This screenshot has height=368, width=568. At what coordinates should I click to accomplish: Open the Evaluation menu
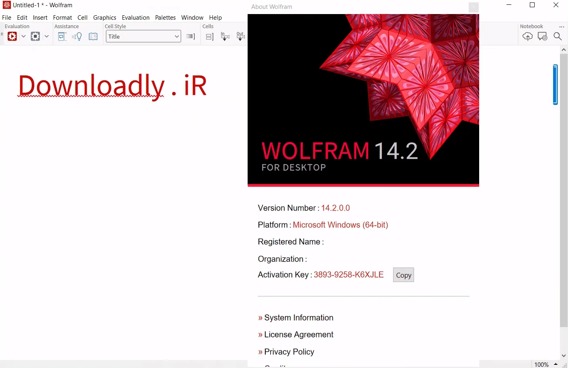(x=136, y=18)
